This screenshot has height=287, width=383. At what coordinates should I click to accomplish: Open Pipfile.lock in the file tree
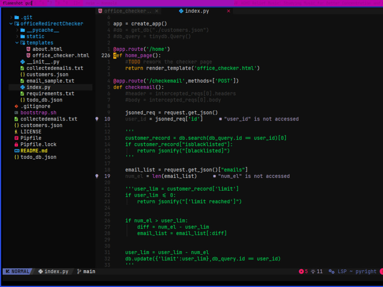tap(38, 145)
